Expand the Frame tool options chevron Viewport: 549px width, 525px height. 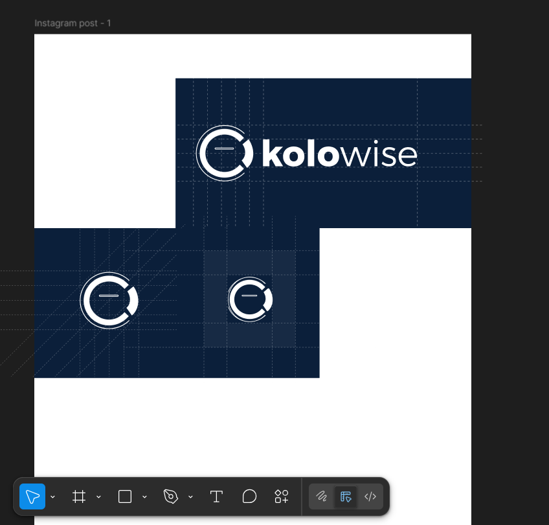(x=99, y=496)
